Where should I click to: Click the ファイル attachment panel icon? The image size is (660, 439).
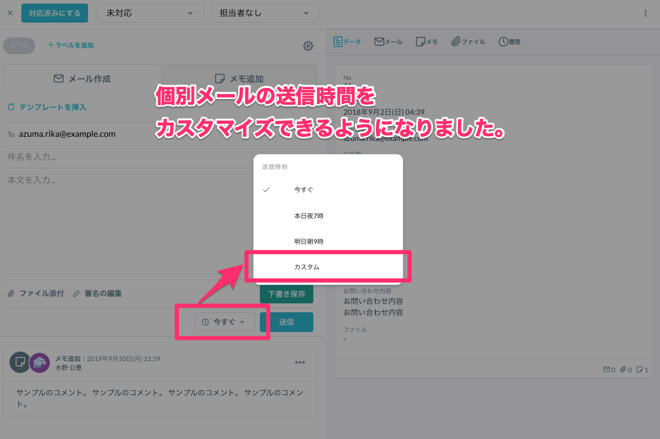pos(468,42)
